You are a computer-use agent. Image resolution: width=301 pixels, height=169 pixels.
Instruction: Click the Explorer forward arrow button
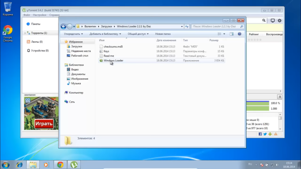[x=70, y=26]
